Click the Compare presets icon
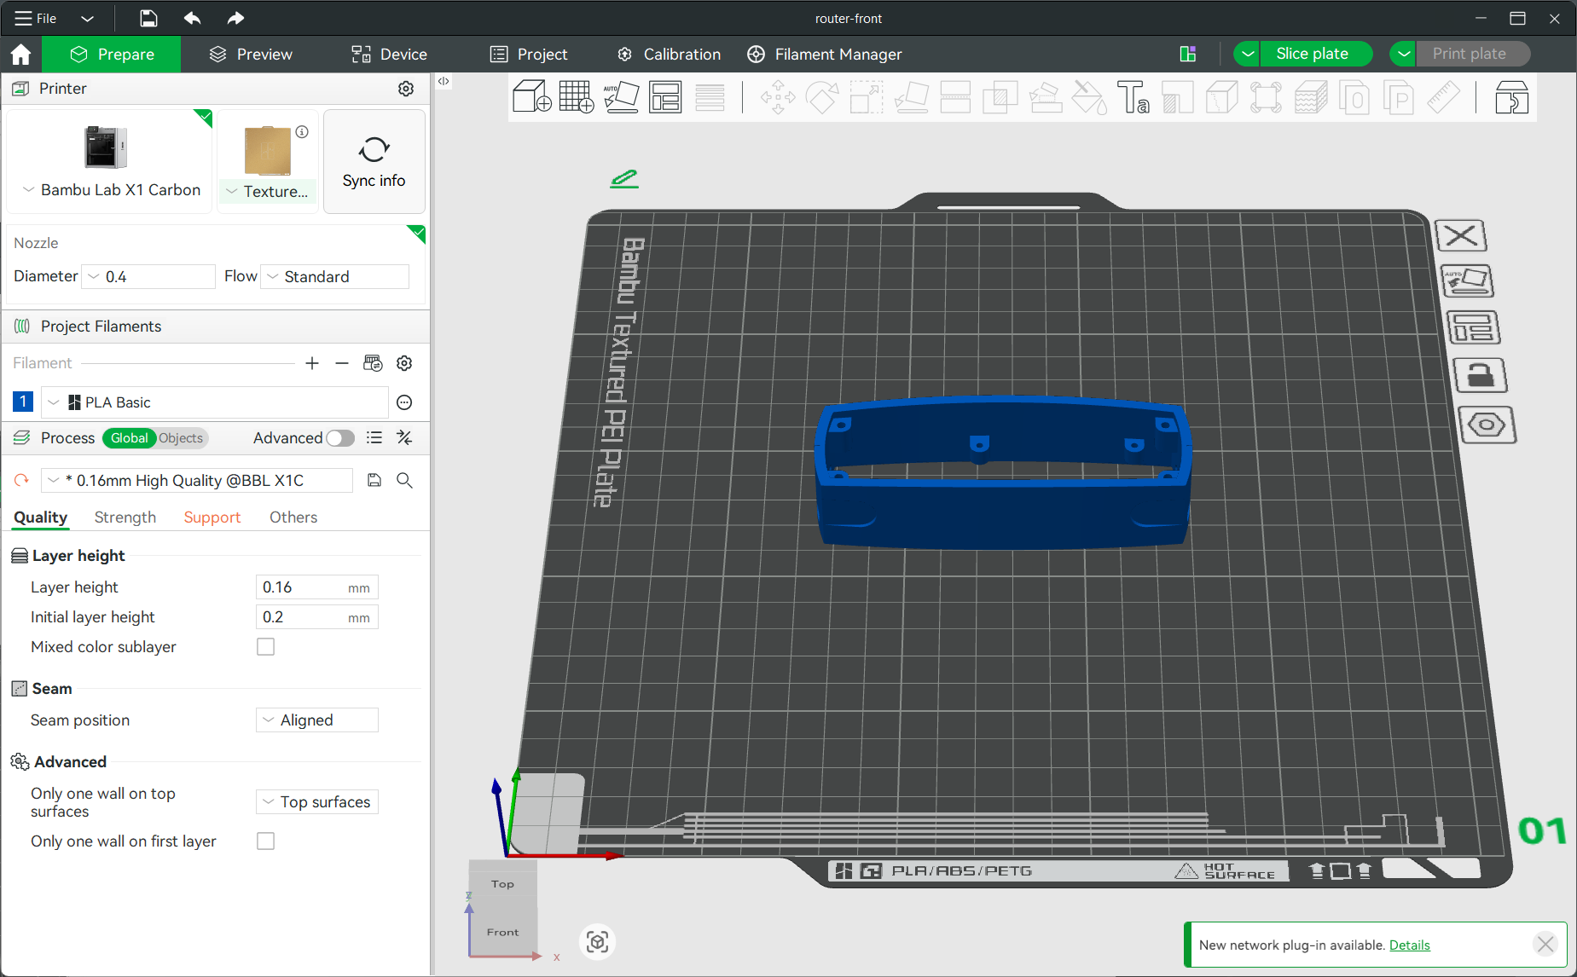This screenshot has height=977, width=1577. click(x=404, y=438)
